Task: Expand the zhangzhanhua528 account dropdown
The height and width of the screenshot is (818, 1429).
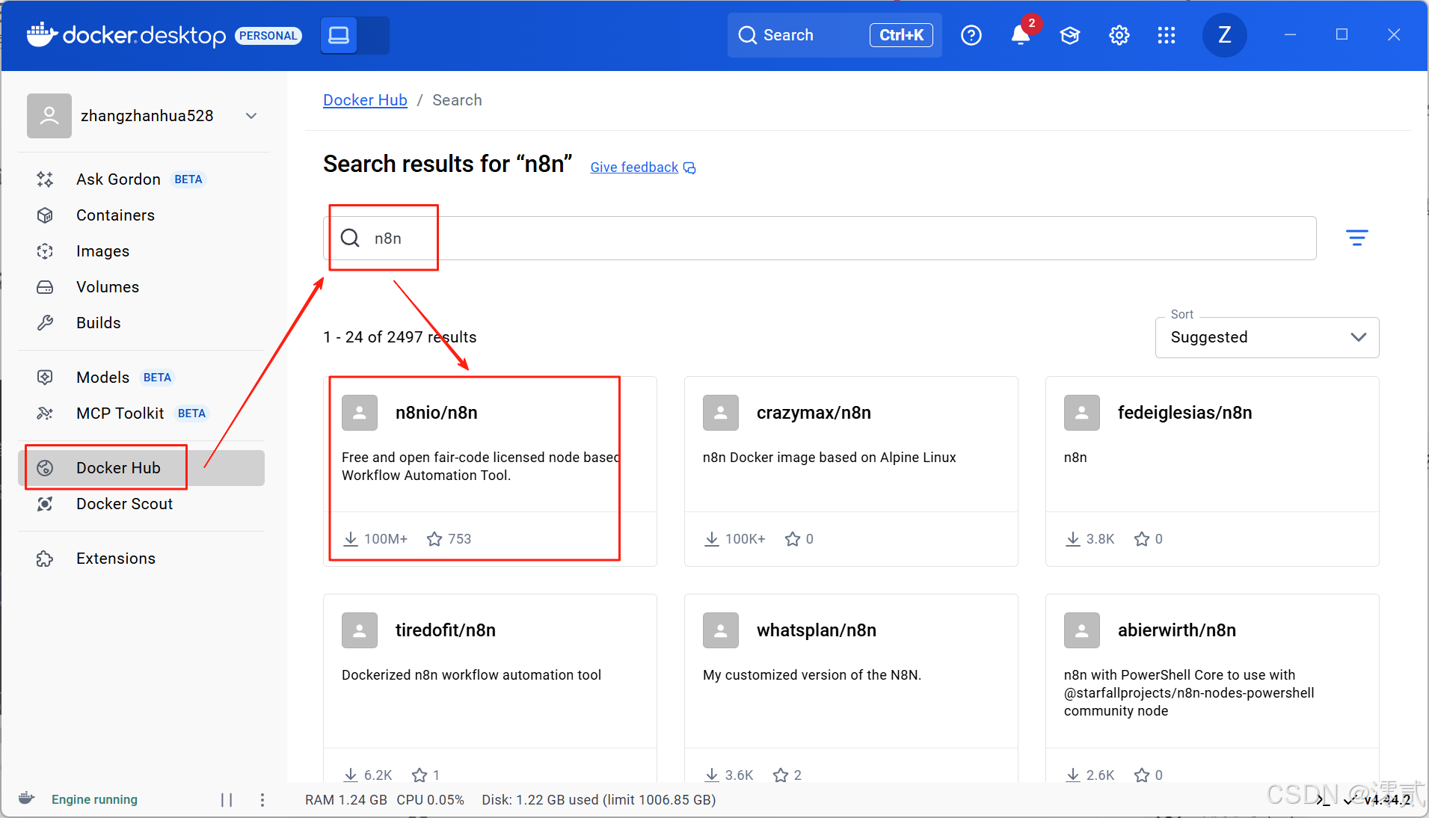Action: [x=251, y=116]
